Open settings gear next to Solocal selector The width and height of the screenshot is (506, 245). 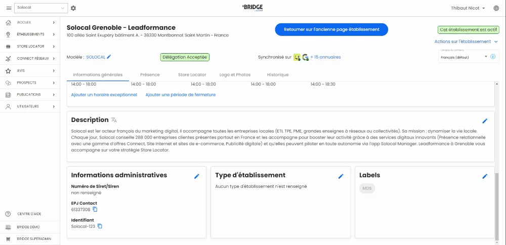click(73, 8)
